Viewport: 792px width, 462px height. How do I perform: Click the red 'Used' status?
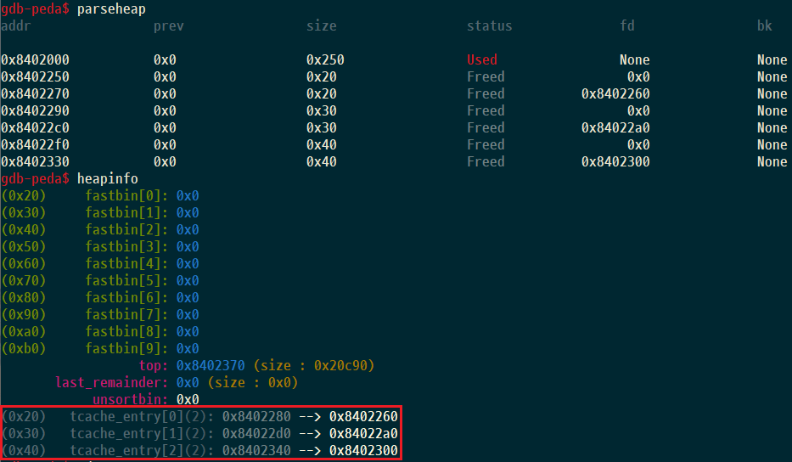(x=482, y=60)
